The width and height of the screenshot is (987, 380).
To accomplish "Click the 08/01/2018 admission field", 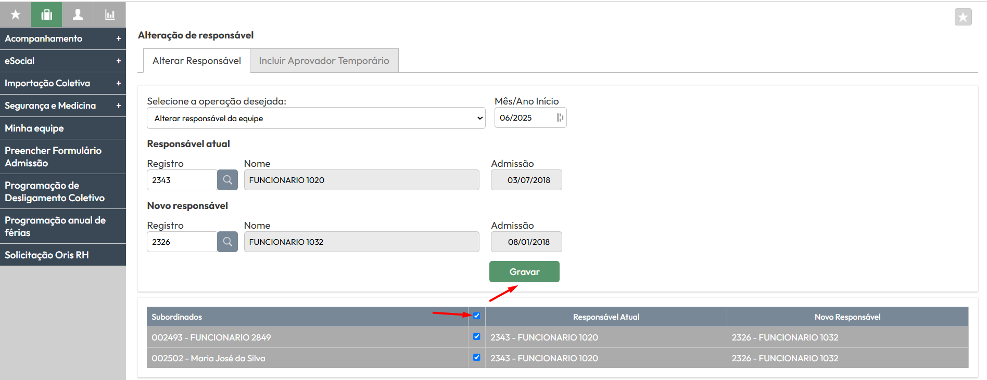I will point(526,242).
